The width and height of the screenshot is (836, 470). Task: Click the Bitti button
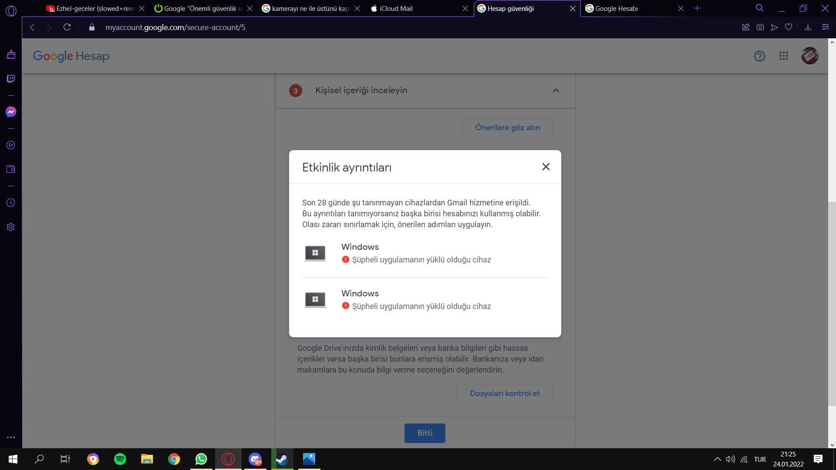425,433
